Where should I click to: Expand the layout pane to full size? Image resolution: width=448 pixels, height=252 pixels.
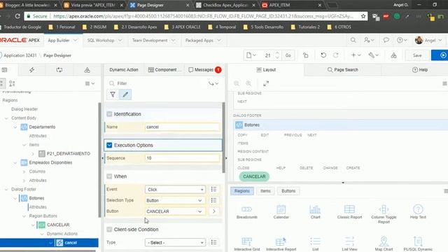[266, 83]
